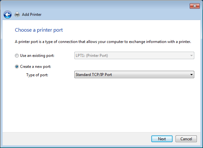This screenshot has height=148, width=203.
Task: Select the 'Create a new port' radio button
Action: coord(17,67)
